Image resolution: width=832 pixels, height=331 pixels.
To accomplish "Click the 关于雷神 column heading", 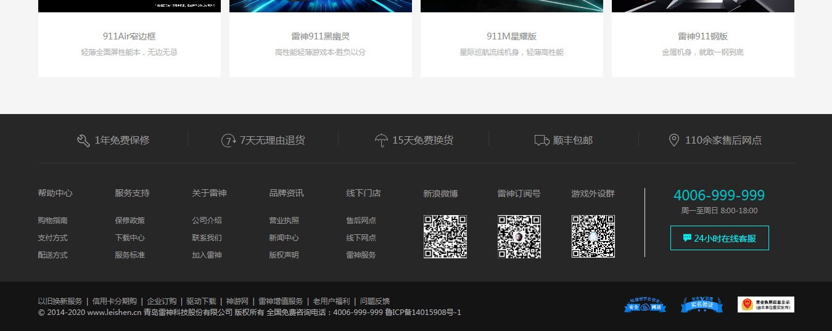I will coord(210,193).
